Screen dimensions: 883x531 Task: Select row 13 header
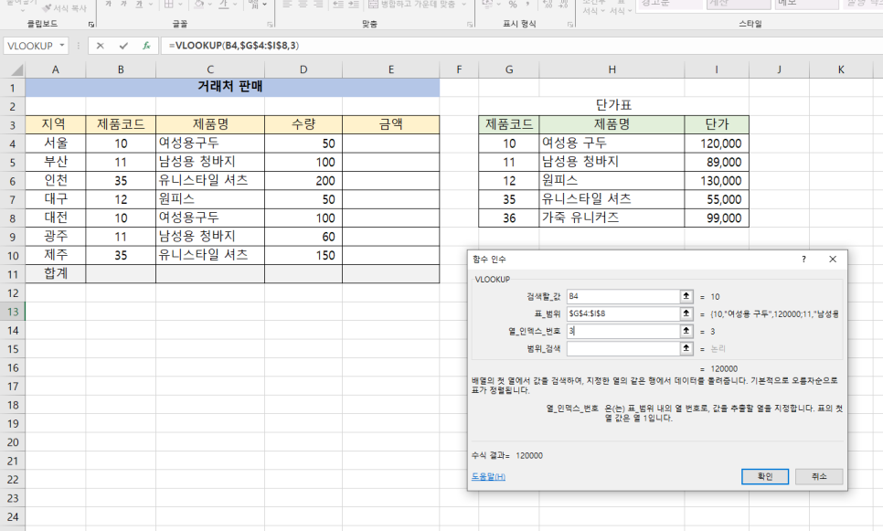13,312
